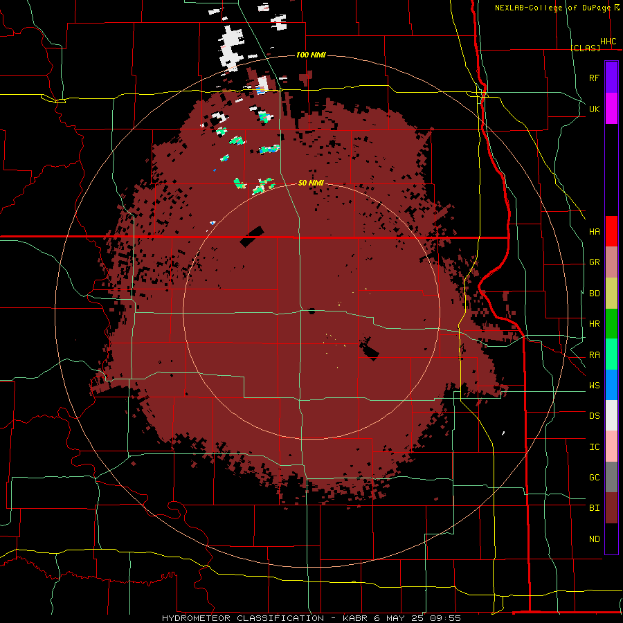The height and width of the screenshot is (623, 623).
Task: Click the 100 NMI range ring label
Action: [x=311, y=55]
